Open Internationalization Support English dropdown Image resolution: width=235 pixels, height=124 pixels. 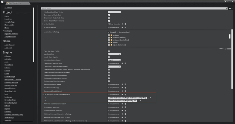click(x=114, y=60)
